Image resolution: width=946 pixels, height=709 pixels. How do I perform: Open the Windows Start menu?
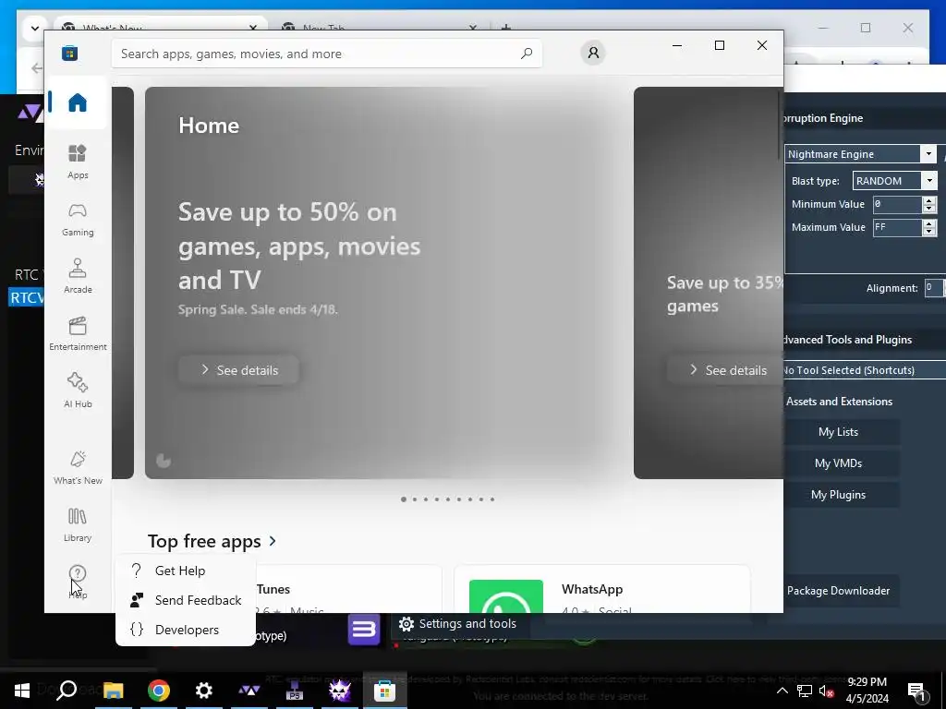(22, 691)
